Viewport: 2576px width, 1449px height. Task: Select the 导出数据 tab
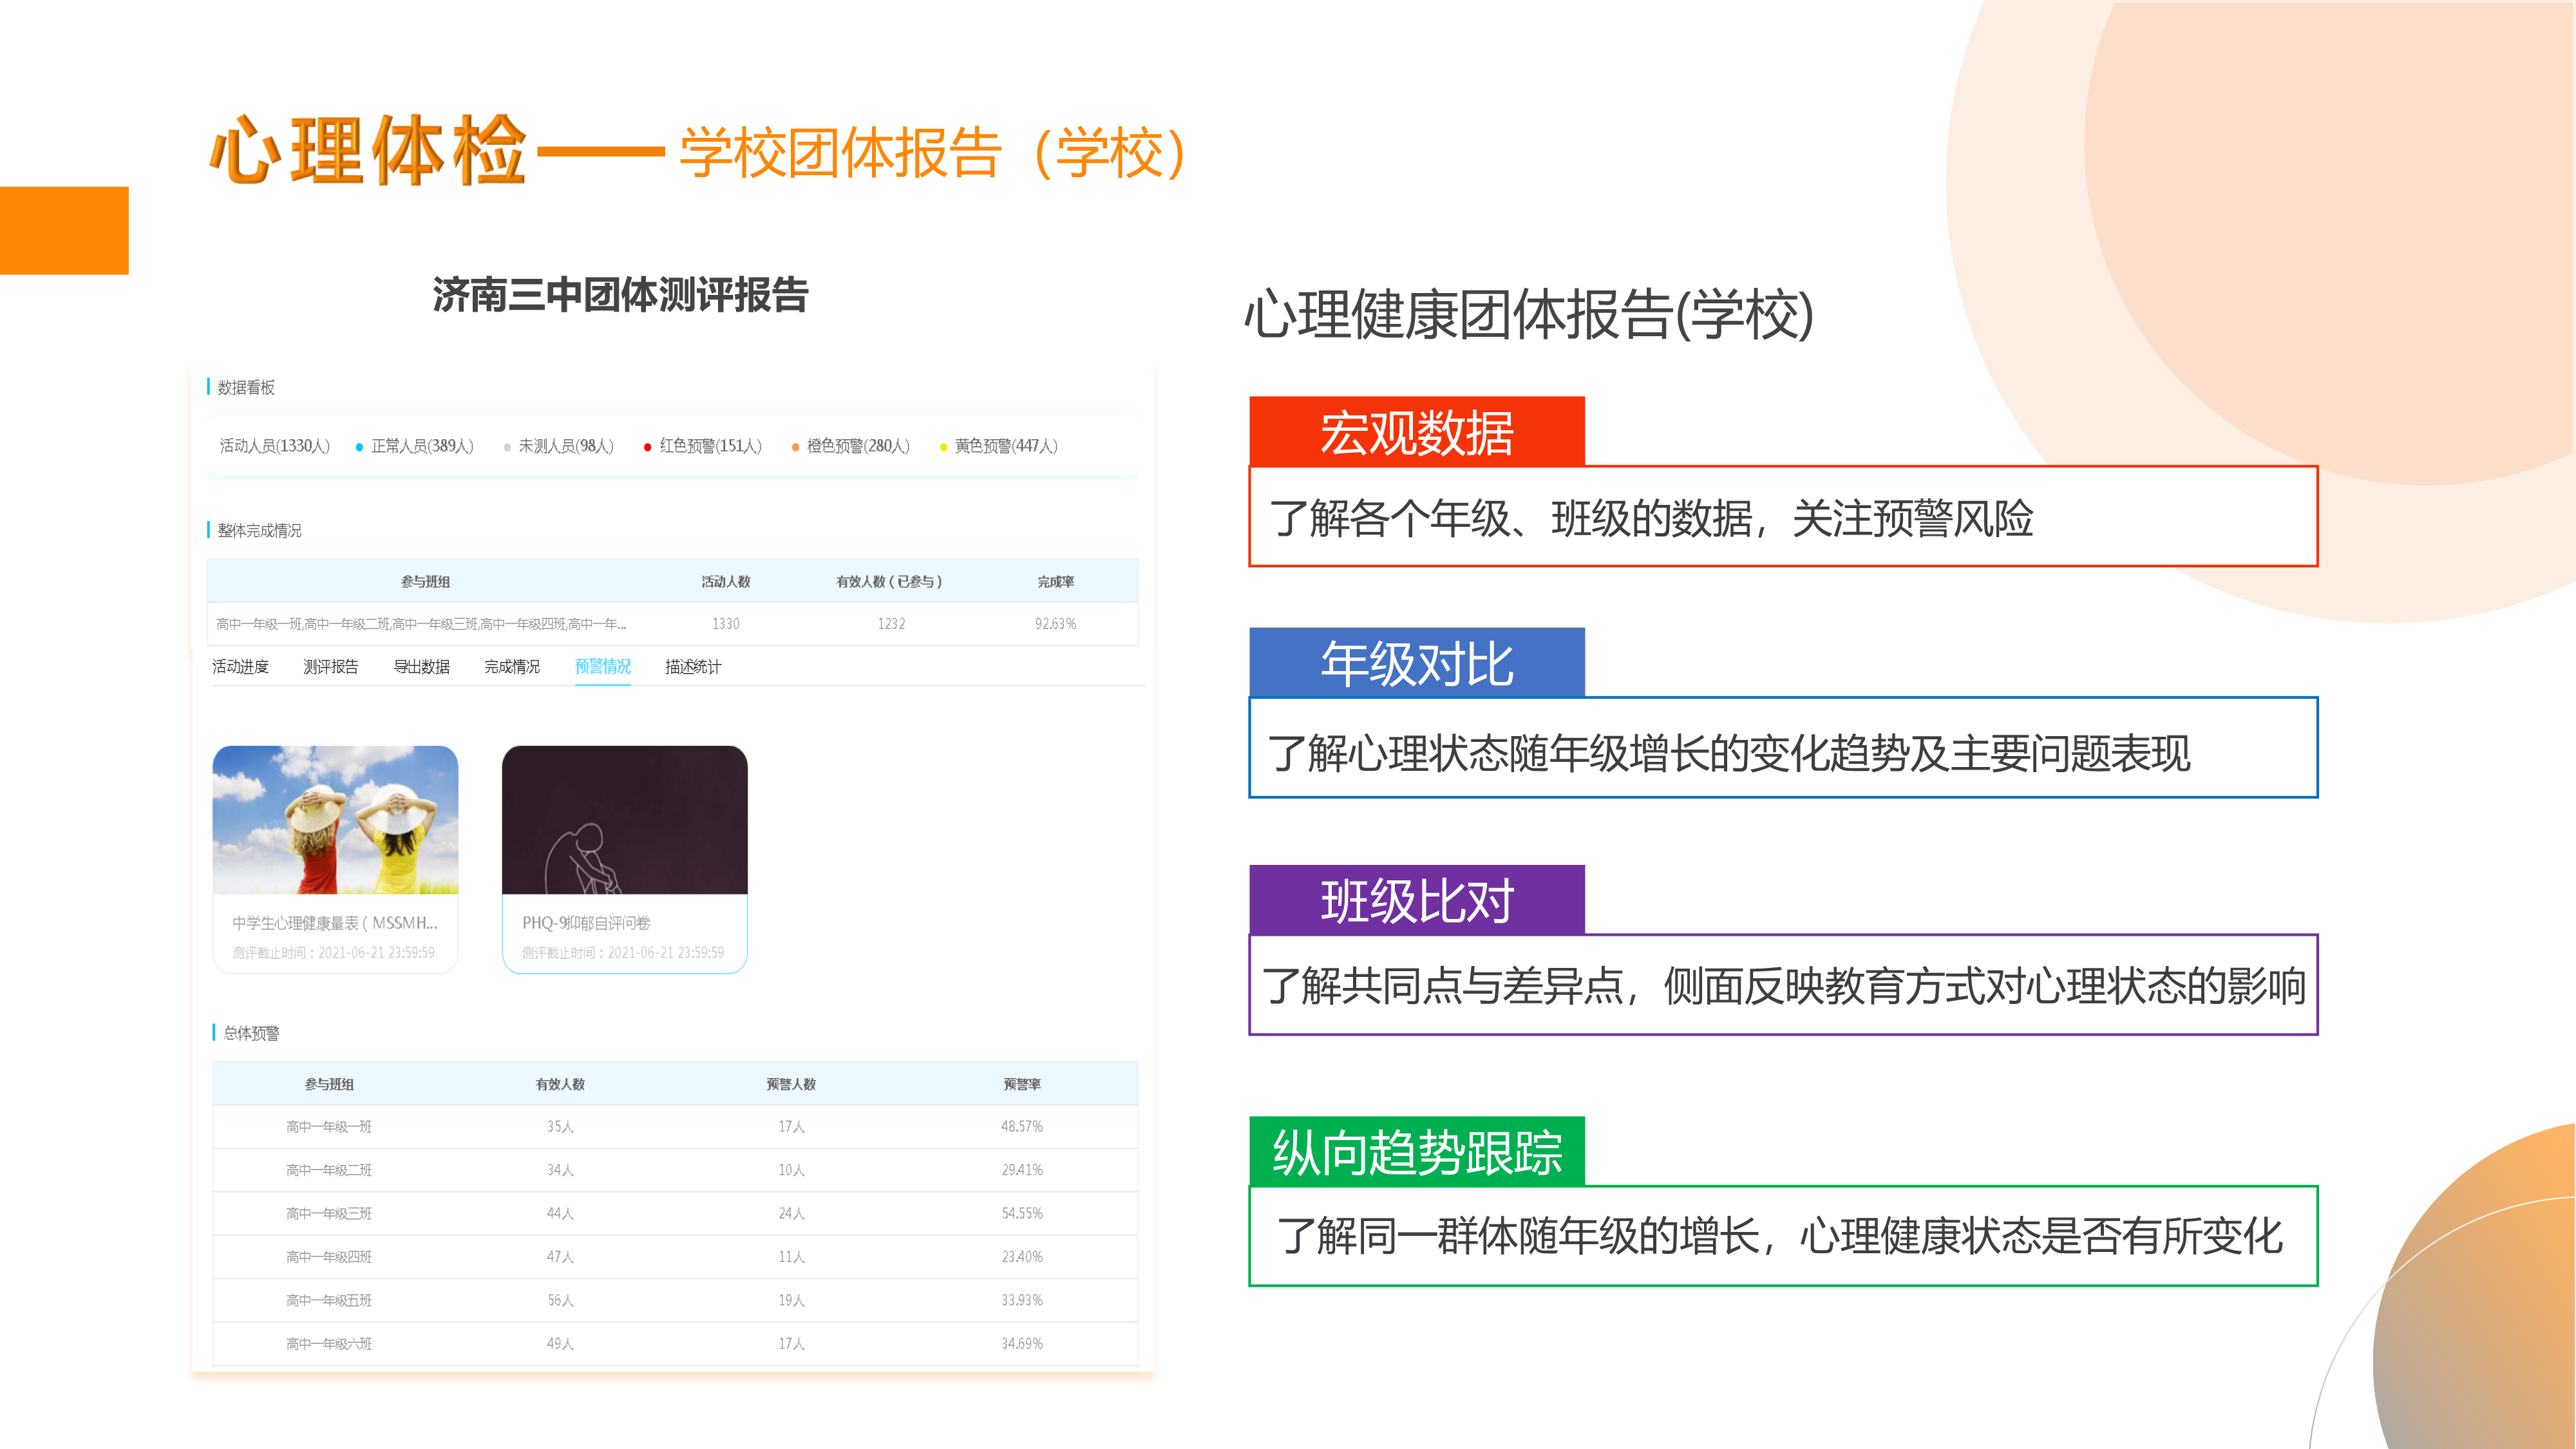point(421,667)
